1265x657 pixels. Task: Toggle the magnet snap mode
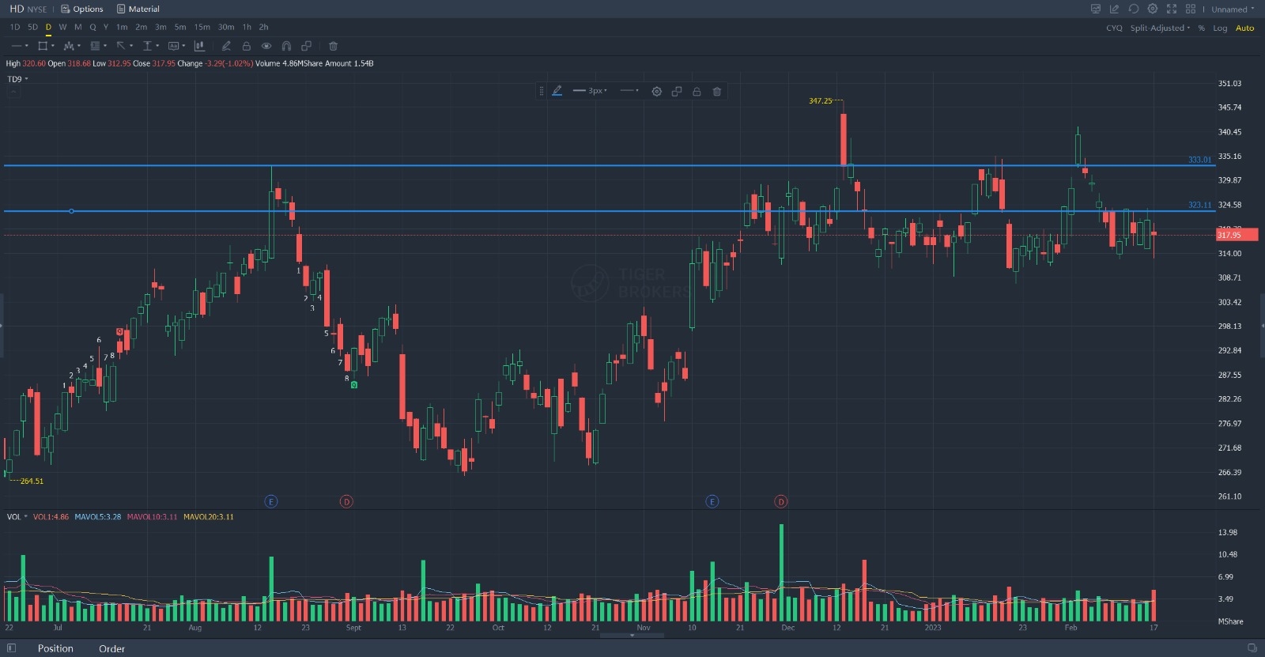[286, 46]
